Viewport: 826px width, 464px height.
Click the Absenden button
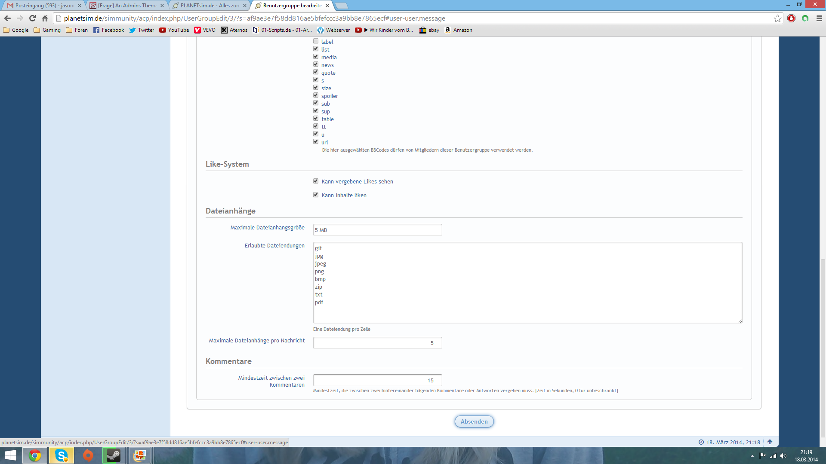pos(474,421)
